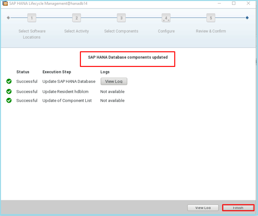
Task: Select wizard step 4 Configure box
Action: (166, 18)
